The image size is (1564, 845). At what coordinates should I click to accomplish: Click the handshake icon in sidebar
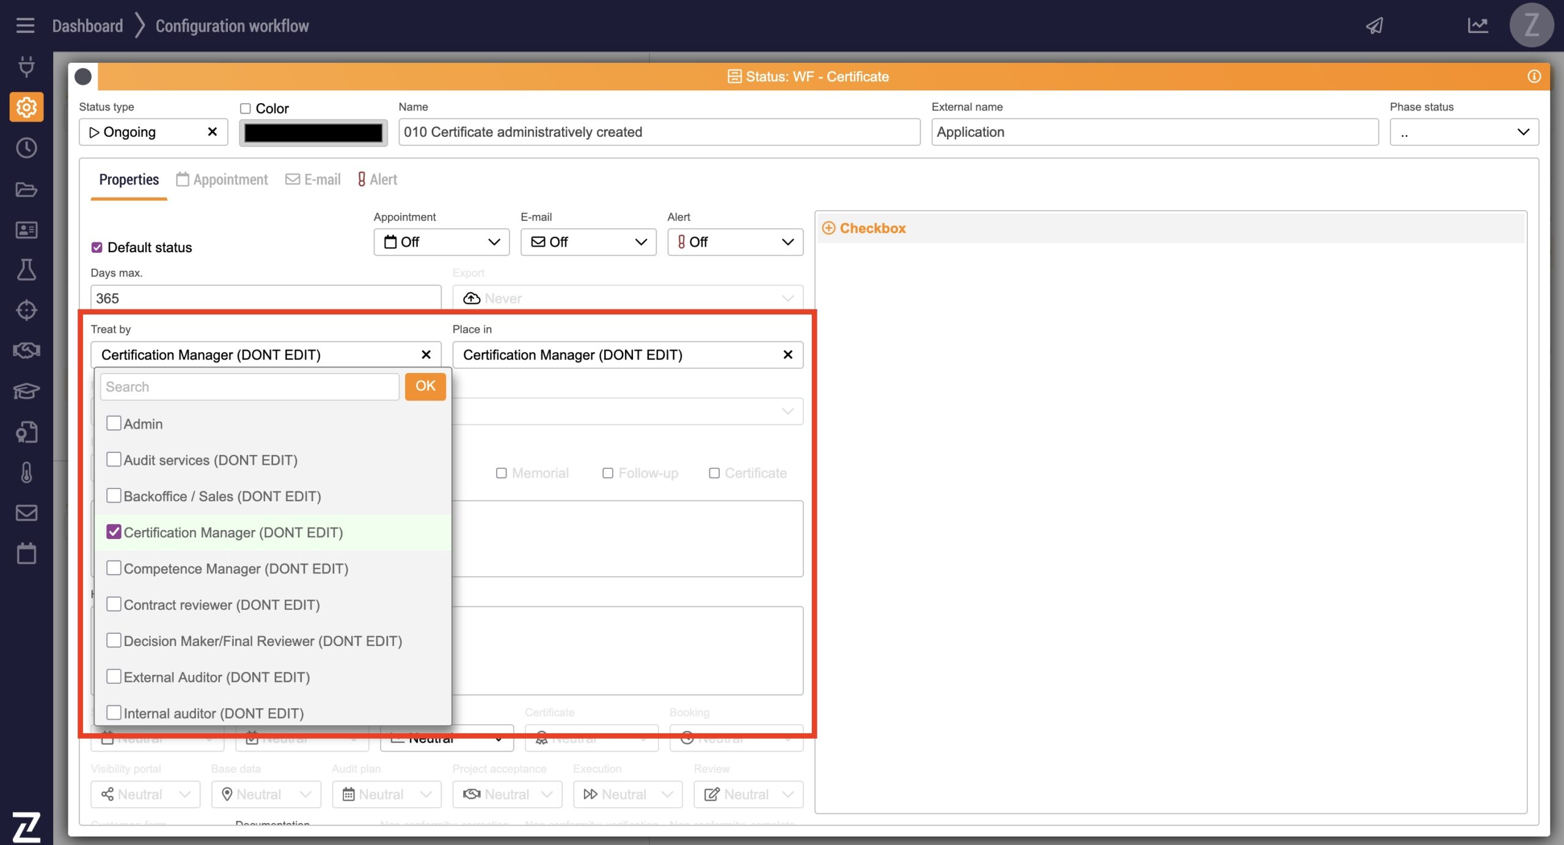[x=26, y=350]
